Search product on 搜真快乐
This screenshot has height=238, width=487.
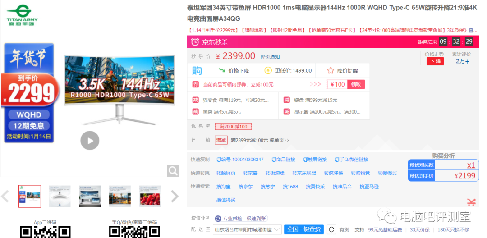pyautogui.click(x=315, y=187)
